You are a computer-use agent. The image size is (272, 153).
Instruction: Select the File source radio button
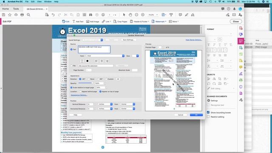pyautogui.click(x=71, y=66)
